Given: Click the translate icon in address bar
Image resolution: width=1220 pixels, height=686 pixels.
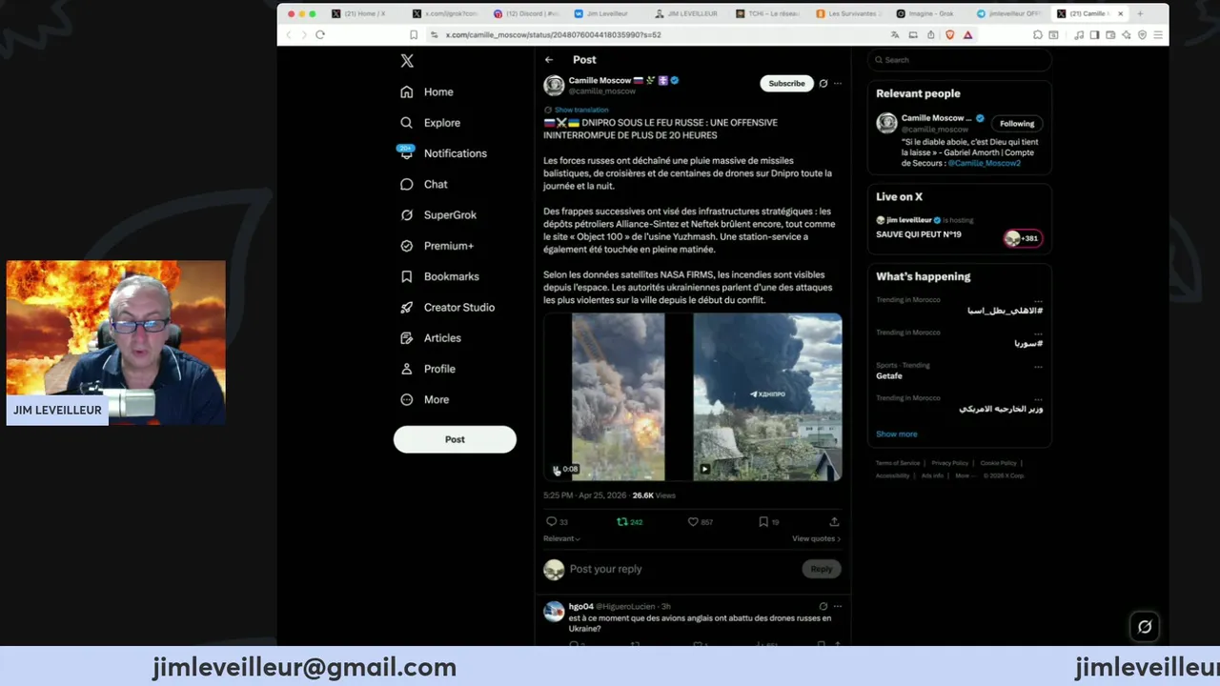Looking at the screenshot, I should tap(894, 35).
